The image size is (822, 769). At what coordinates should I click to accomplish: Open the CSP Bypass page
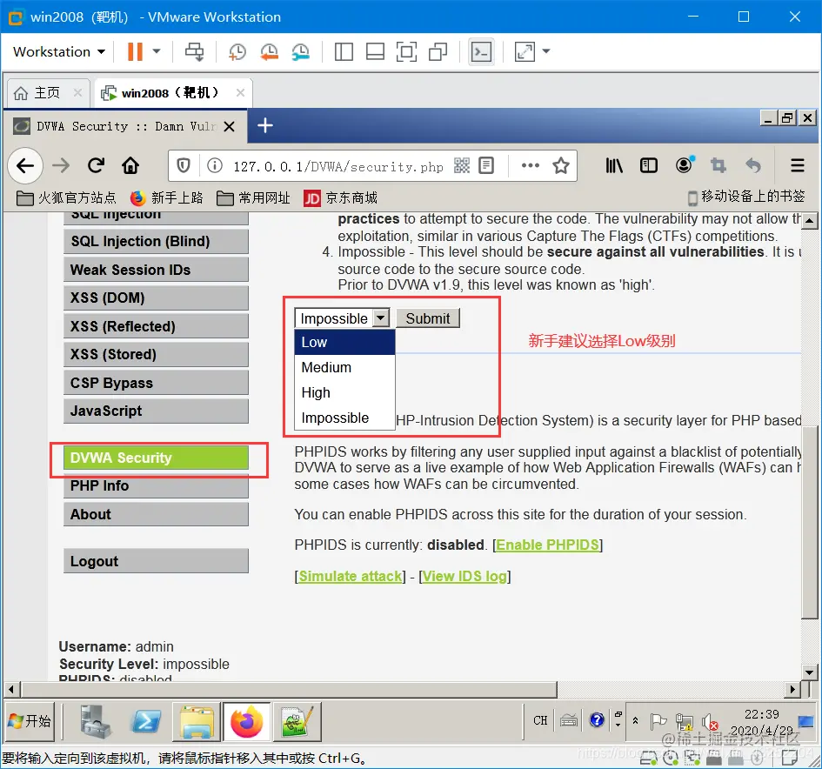[156, 383]
